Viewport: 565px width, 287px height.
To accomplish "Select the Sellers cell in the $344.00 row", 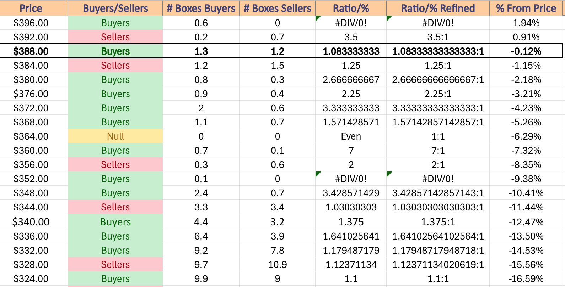I will click(x=115, y=207).
